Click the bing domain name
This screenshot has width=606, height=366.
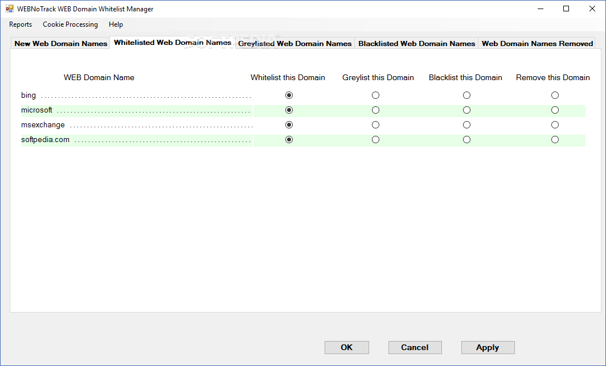(x=28, y=95)
